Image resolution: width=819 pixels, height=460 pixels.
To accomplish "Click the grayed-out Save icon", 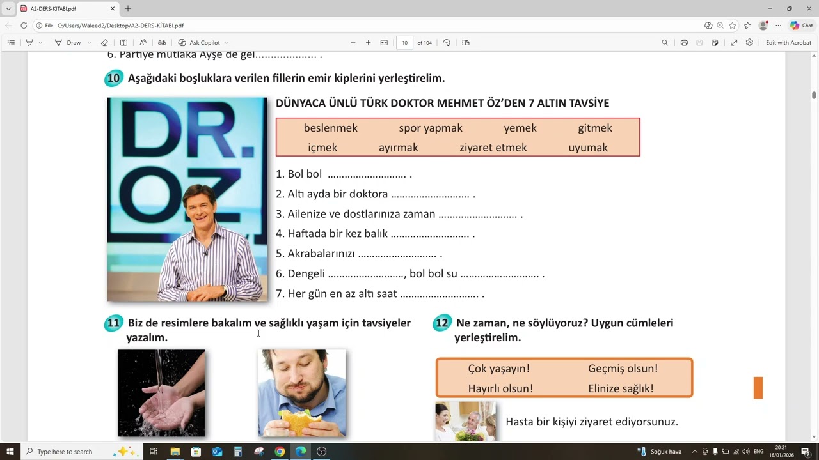I will (x=699, y=43).
